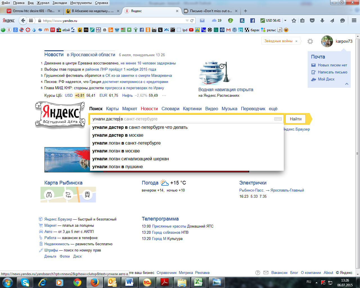Click the browser back arrow button
This screenshot has height=288, width=360.
click(23, 21)
